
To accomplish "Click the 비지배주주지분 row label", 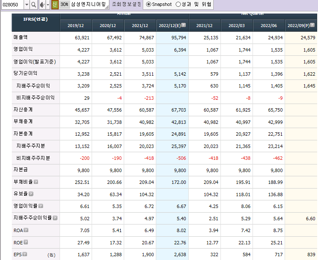I will coord(33,158).
